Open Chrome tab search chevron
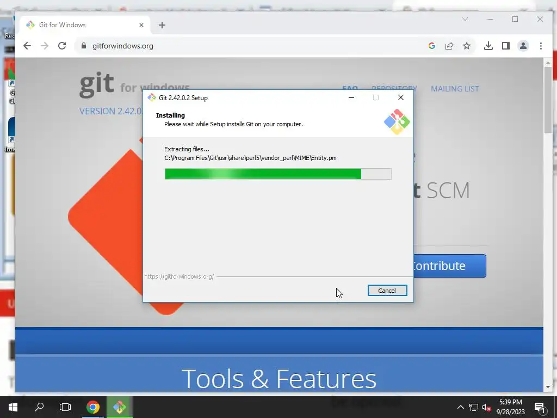 coord(465,19)
